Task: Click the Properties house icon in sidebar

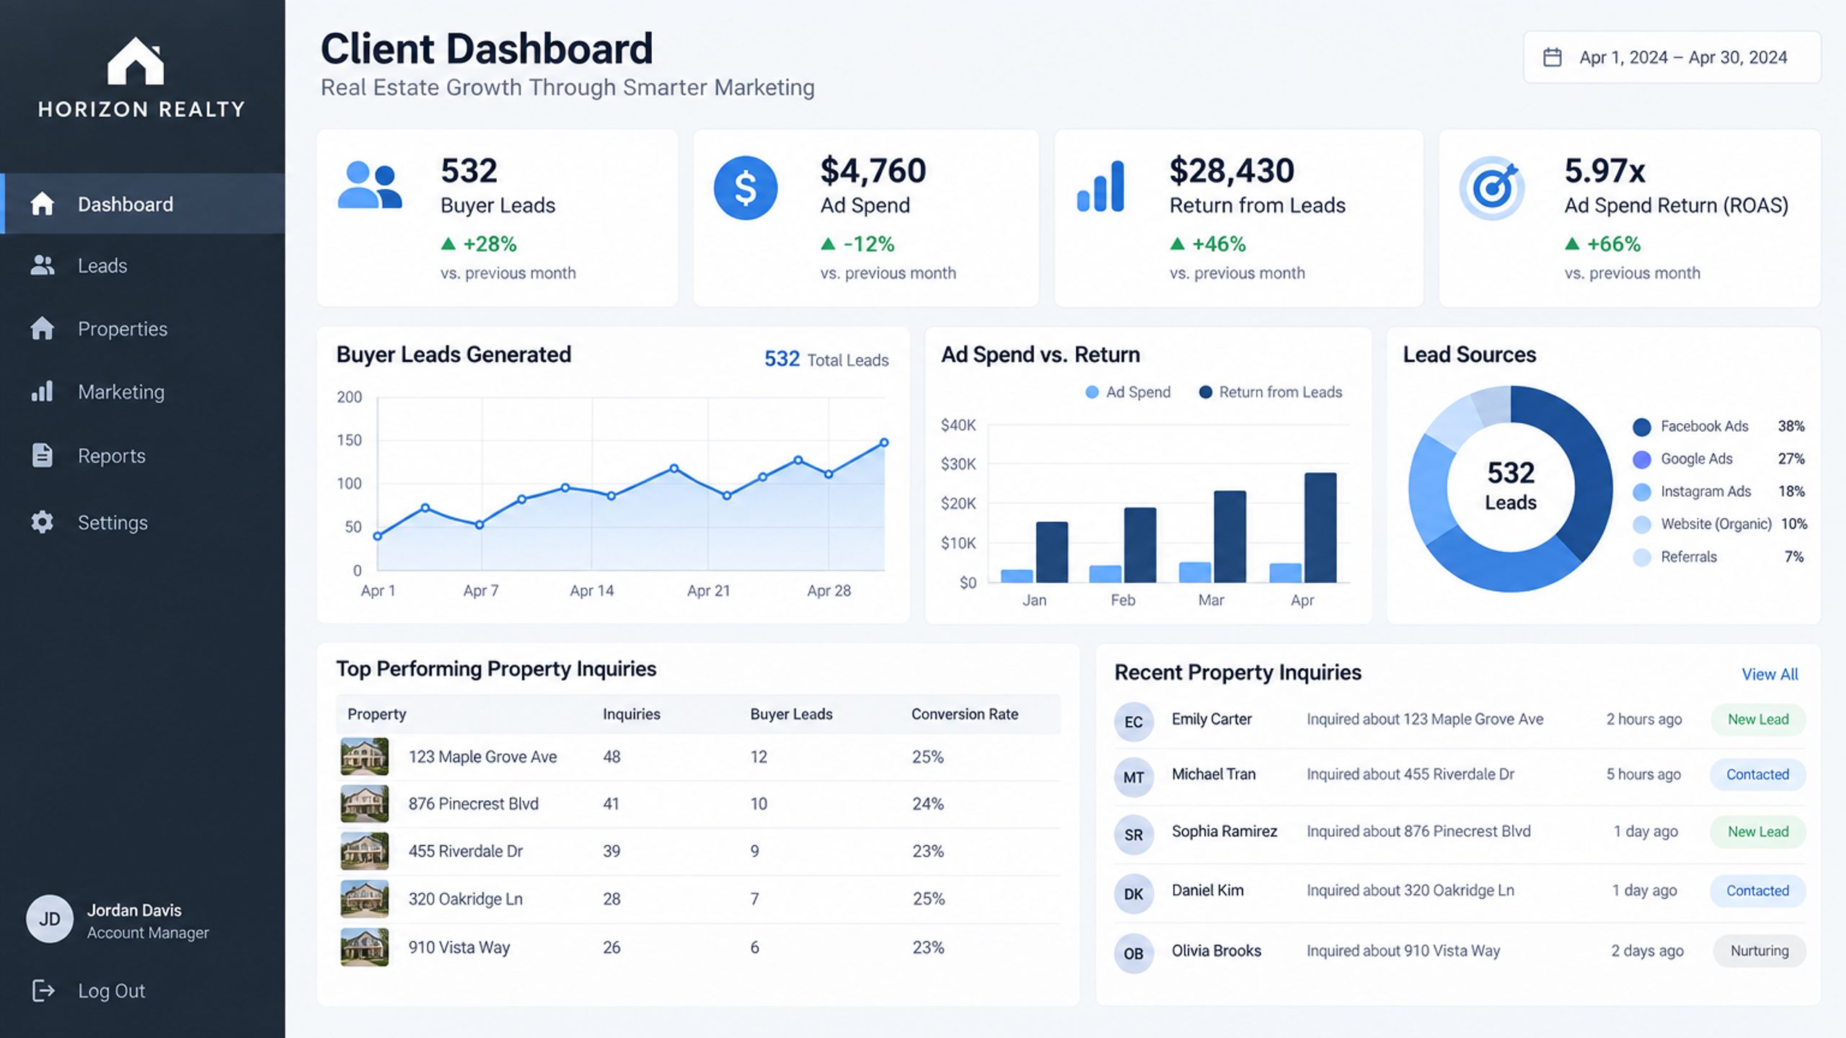Action: (42, 328)
